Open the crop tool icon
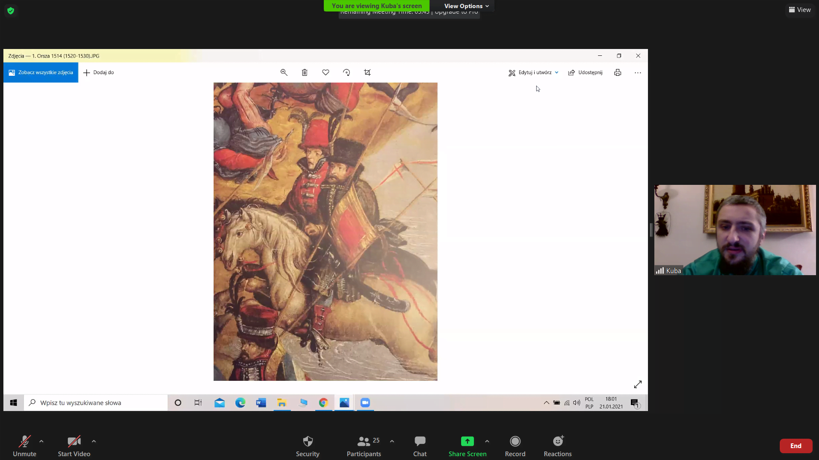Screen dimensions: 819x460 tap(367, 72)
